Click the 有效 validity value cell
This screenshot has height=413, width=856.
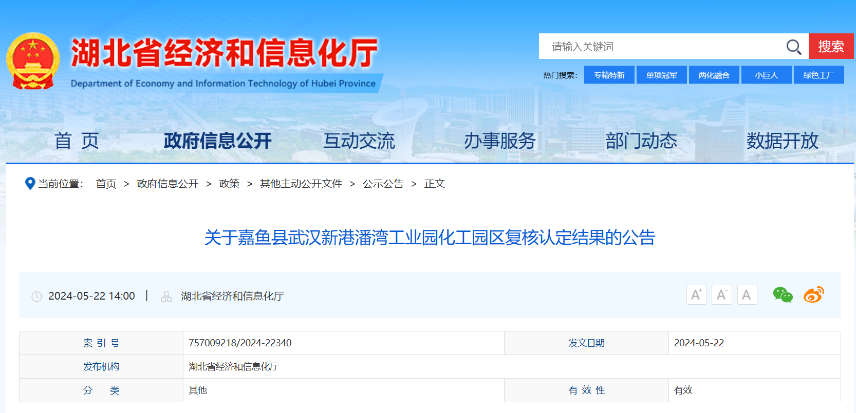[x=754, y=390]
